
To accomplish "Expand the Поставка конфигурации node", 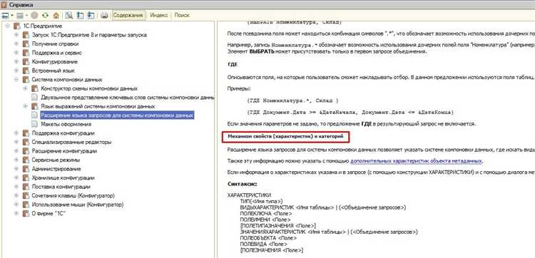I will coord(16,187).
